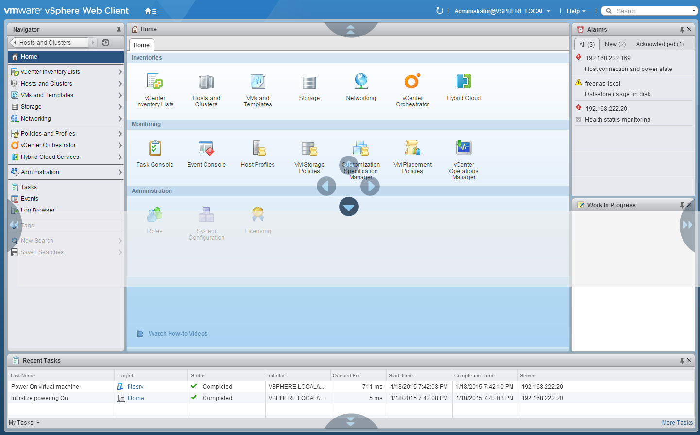Sort by the Start Time column header
Viewport: 700px width, 435px height.
tap(419, 376)
